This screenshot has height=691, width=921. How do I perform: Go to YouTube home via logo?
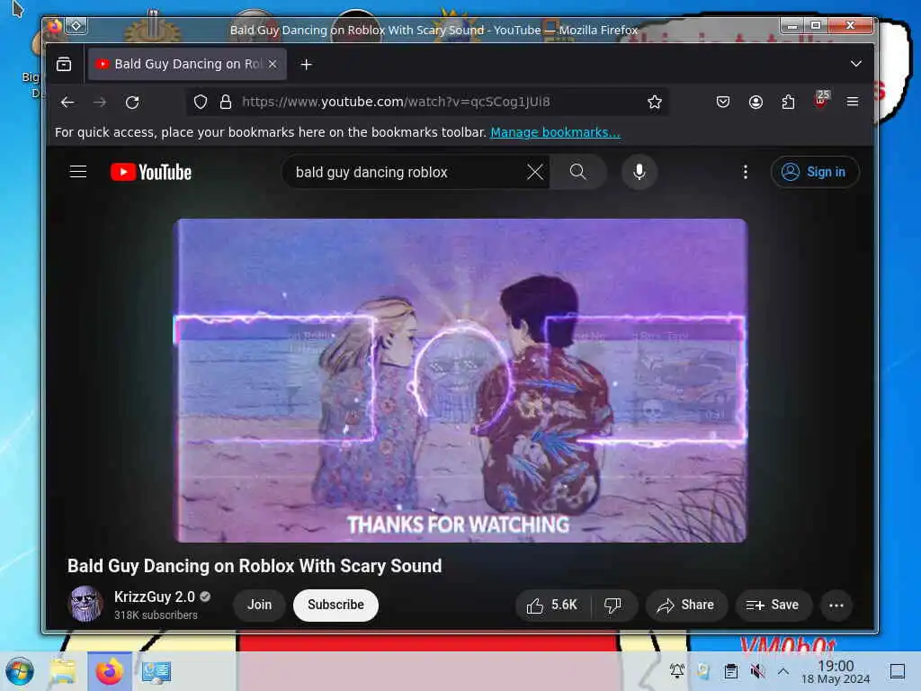click(x=151, y=172)
